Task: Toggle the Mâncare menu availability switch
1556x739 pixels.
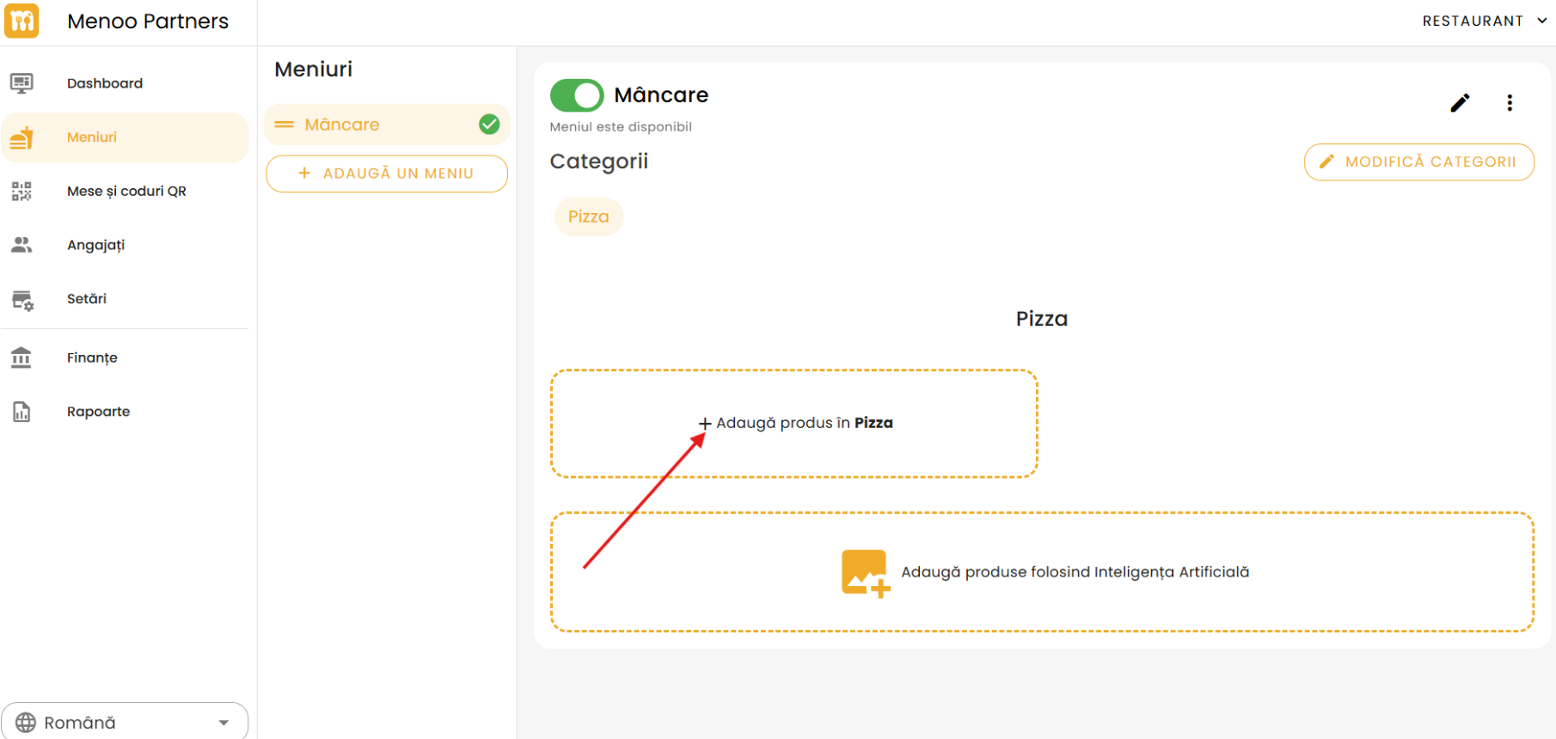Action: coord(577,95)
